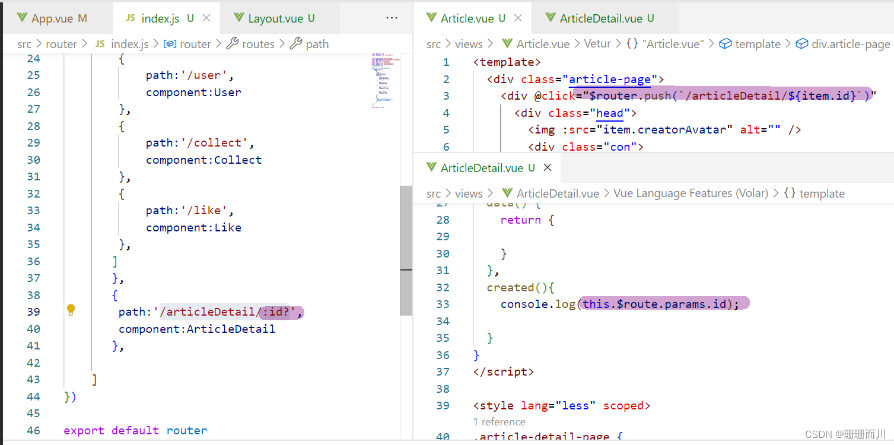This screenshot has height=445, width=894.
Task: Click the '1 reference' code lens link
Action: click(500, 422)
